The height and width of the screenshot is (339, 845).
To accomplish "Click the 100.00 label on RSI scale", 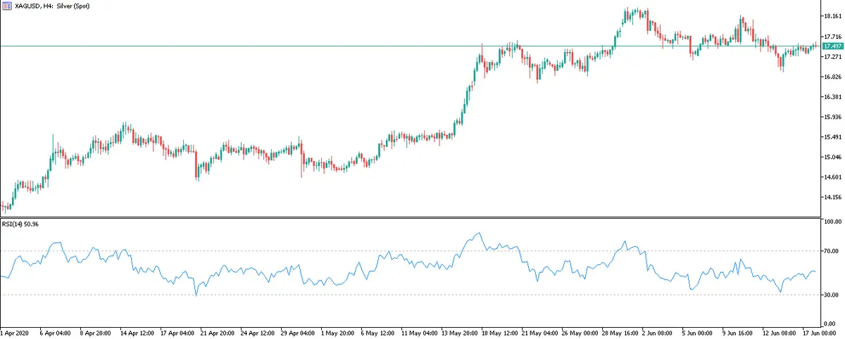I will pos(832,222).
